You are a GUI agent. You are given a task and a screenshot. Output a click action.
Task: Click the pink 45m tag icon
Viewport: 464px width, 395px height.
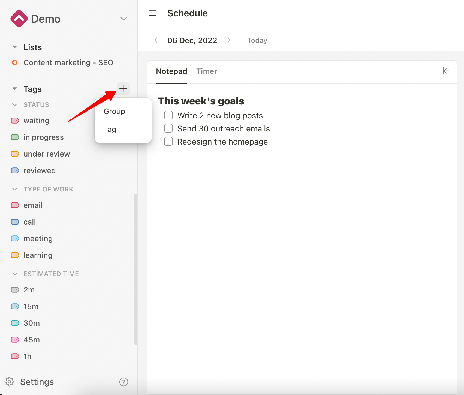[15, 340]
